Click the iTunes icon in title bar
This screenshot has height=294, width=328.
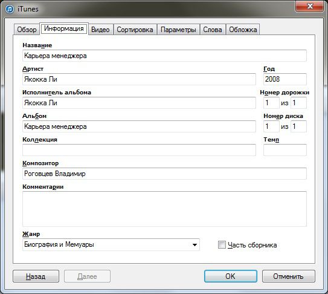[x=10, y=9]
